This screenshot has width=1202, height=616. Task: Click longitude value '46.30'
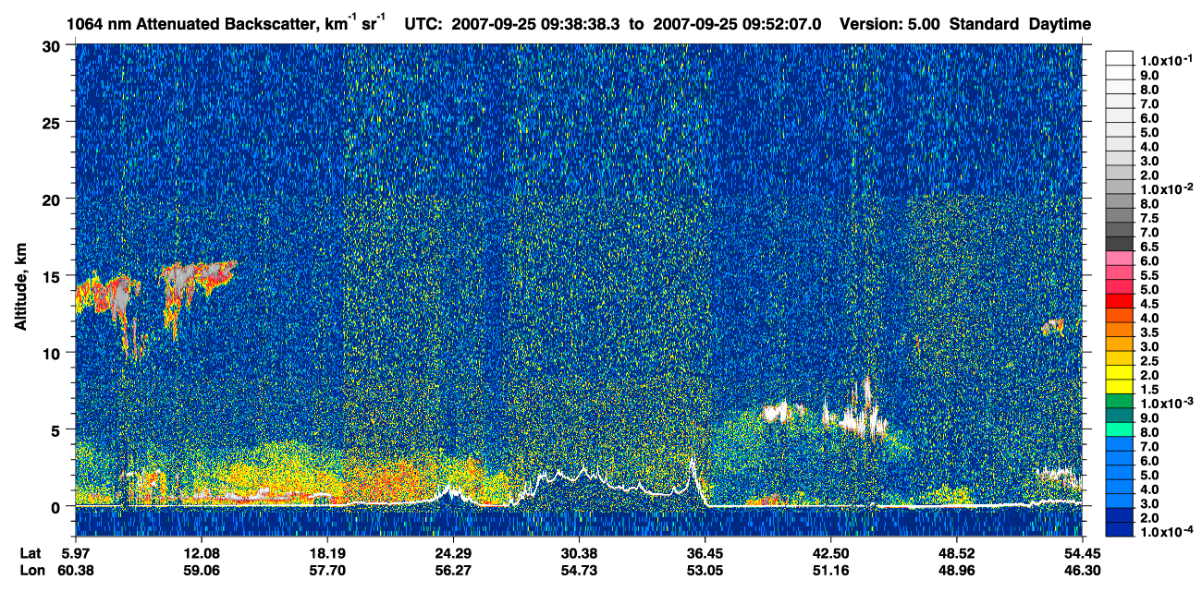[1081, 570]
